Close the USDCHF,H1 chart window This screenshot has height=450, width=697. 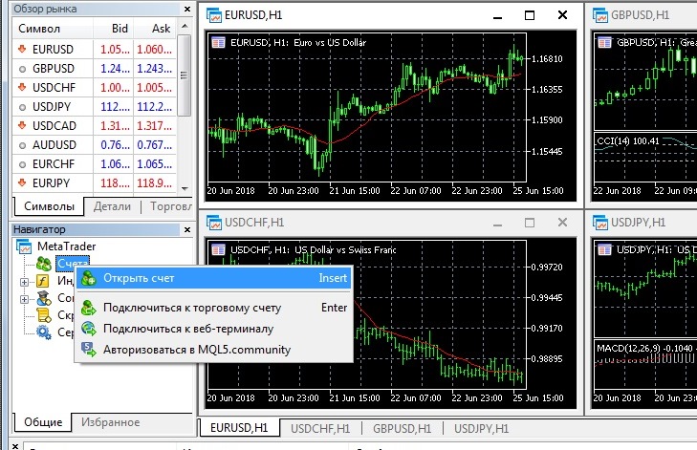pyautogui.click(x=562, y=222)
